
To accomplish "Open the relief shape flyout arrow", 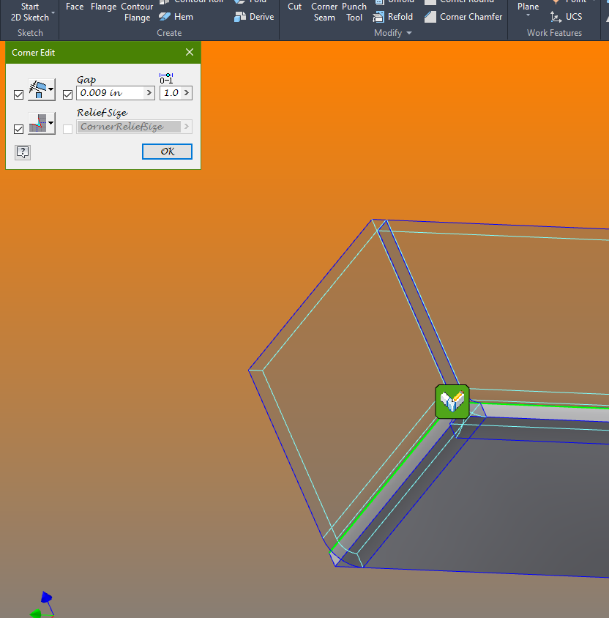I will tap(52, 123).
